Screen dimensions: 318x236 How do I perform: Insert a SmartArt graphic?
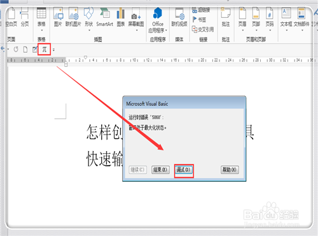105,17
